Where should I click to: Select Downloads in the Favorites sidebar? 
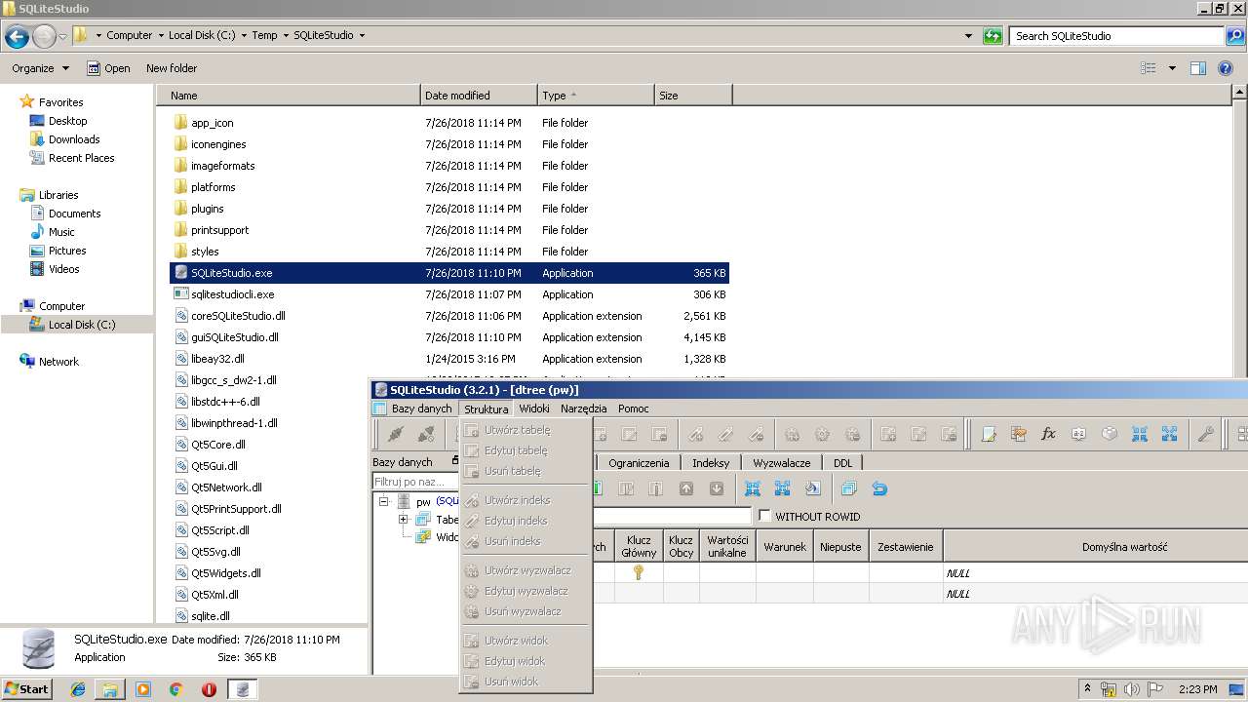point(74,139)
